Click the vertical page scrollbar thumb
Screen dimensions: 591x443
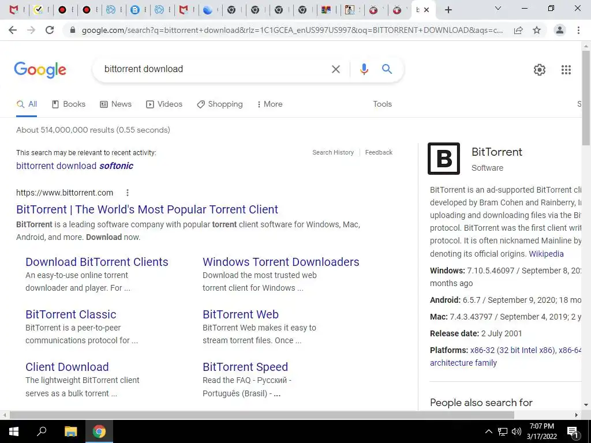tap(586, 98)
